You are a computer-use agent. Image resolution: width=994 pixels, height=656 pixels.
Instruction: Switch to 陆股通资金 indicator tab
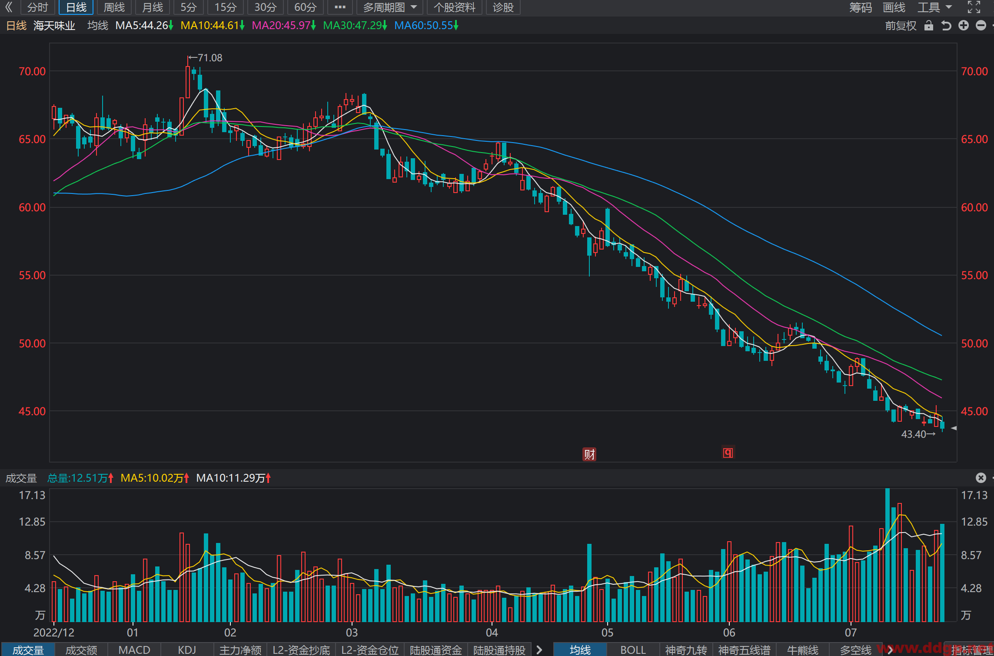(436, 649)
